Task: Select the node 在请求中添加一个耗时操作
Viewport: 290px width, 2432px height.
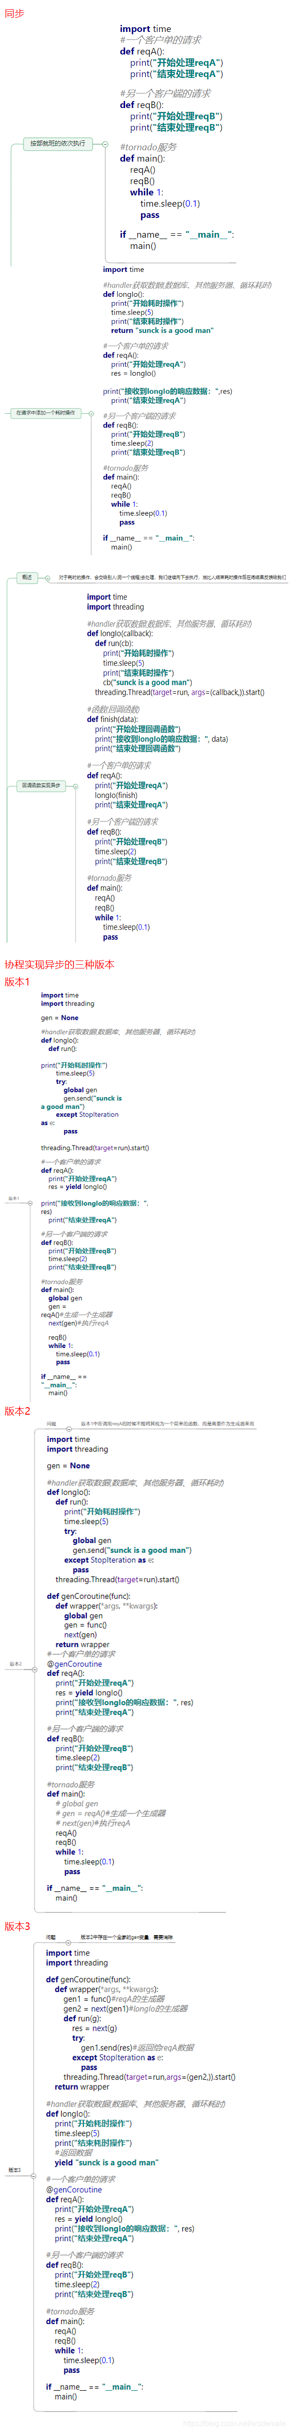Action: click(45, 412)
